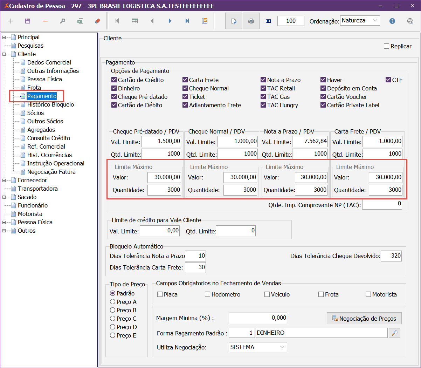Click the printer icon in toolbar
This screenshot has height=368, width=421.
point(251,21)
